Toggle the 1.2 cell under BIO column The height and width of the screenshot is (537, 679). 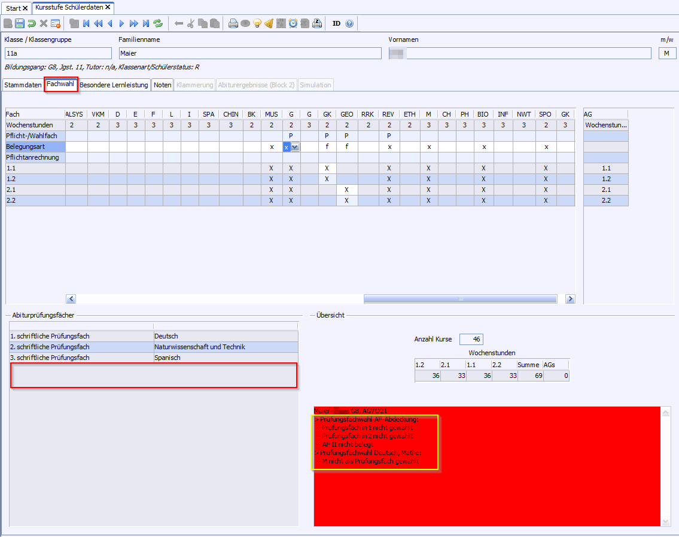click(483, 179)
